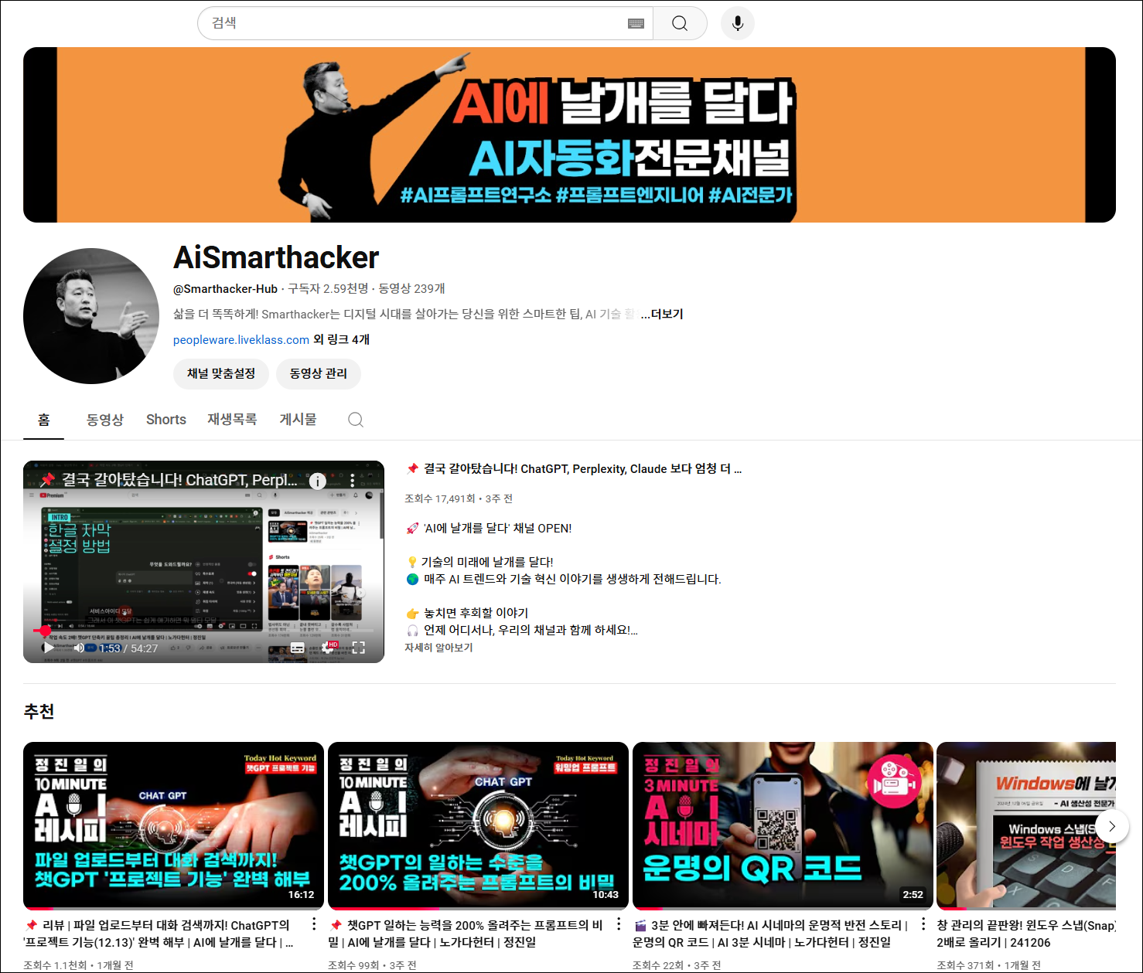The height and width of the screenshot is (973, 1143).
Task: Go to the 재생목록 tab
Action: coord(232,420)
